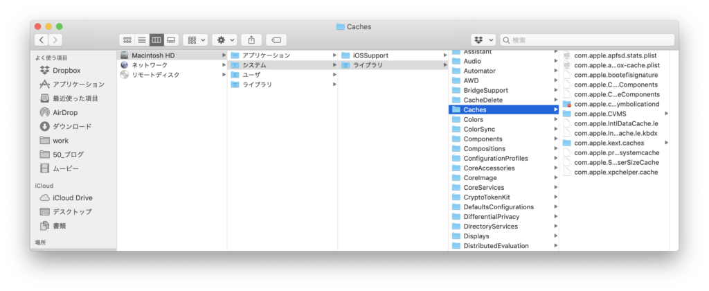
Task: Open the group-by arrangement dropdown
Action: pos(196,40)
